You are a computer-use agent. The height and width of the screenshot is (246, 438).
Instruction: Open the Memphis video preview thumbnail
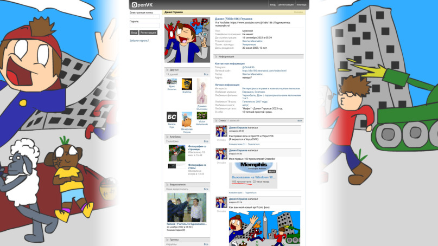coord(253,168)
